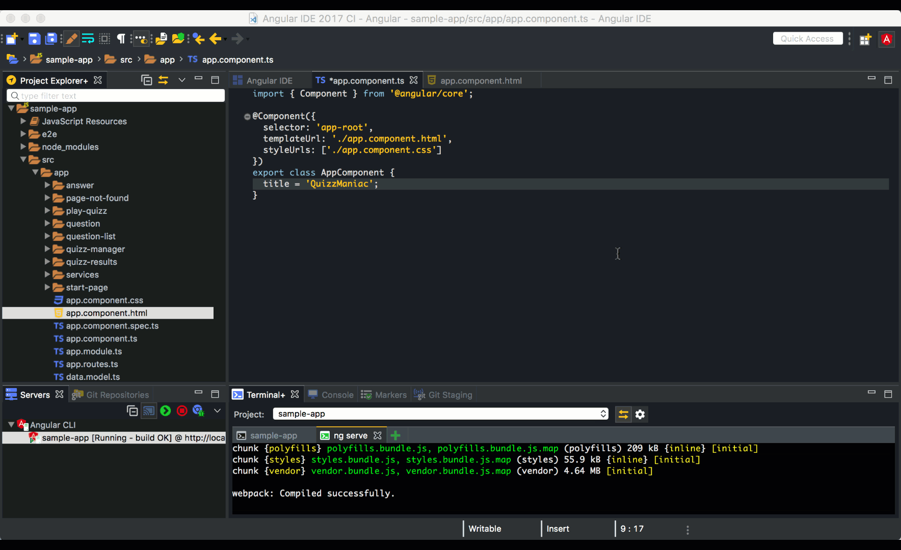Close the app.component.ts editor tab
901x550 pixels.
click(414, 80)
